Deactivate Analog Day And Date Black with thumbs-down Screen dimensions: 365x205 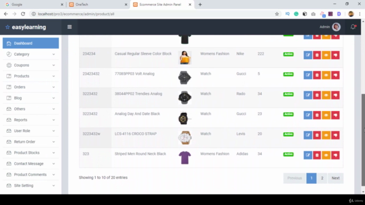coord(335,115)
